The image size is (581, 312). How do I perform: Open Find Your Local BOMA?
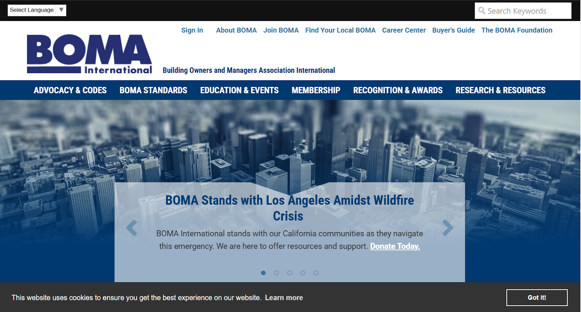340,30
